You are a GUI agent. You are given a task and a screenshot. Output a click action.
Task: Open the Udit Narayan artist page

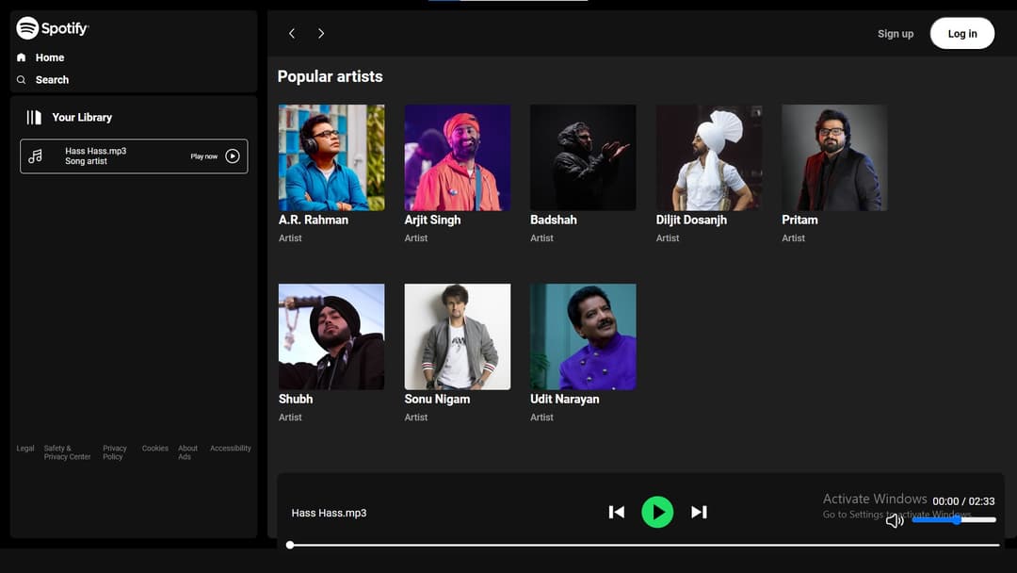click(x=583, y=336)
